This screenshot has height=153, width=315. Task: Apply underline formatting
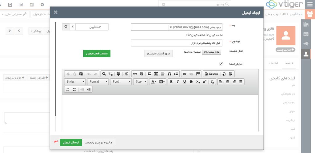tap(185, 82)
